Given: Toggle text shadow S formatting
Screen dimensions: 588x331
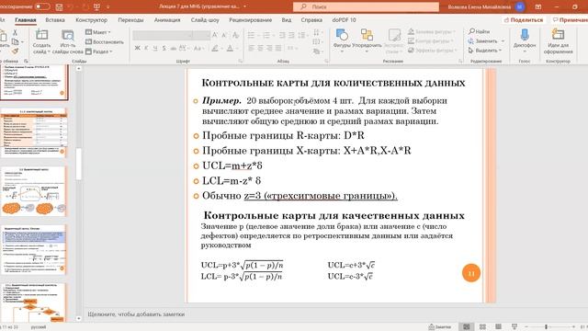Looking at the screenshot, I should (x=164, y=48).
